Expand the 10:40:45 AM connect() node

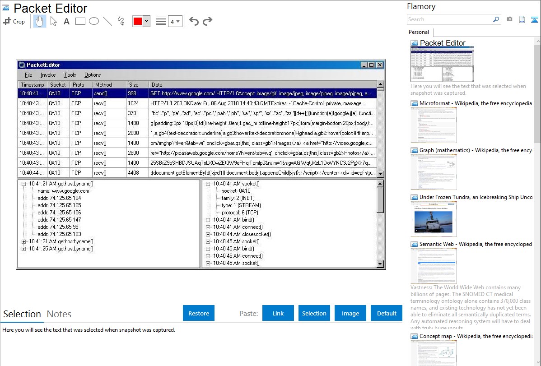(x=208, y=256)
